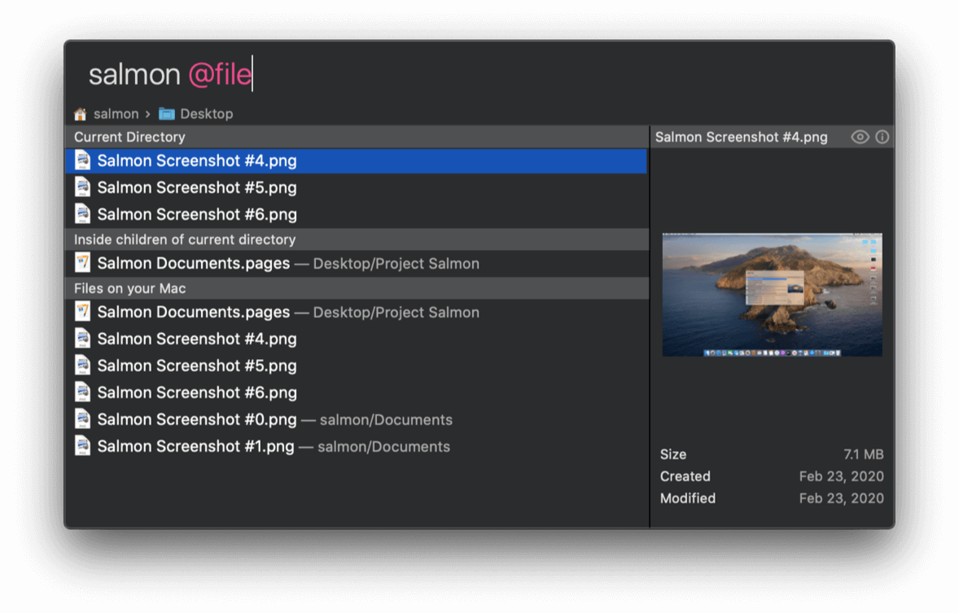Click salmon/Documents path beside Screenshot #0.png

tap(386, 420)
